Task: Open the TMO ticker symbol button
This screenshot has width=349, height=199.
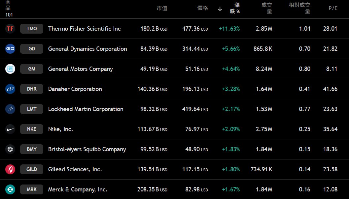Action: [x=32, y=29]
